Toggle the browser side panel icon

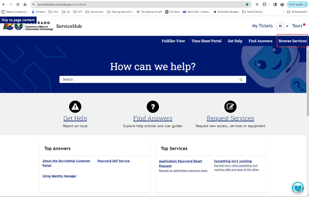tap(275, 4)
